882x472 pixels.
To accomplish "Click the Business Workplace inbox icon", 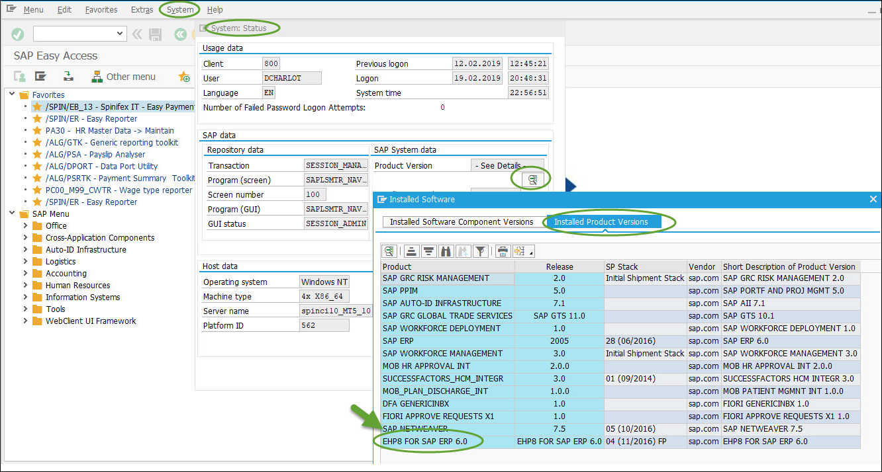I will click(67, 77).
